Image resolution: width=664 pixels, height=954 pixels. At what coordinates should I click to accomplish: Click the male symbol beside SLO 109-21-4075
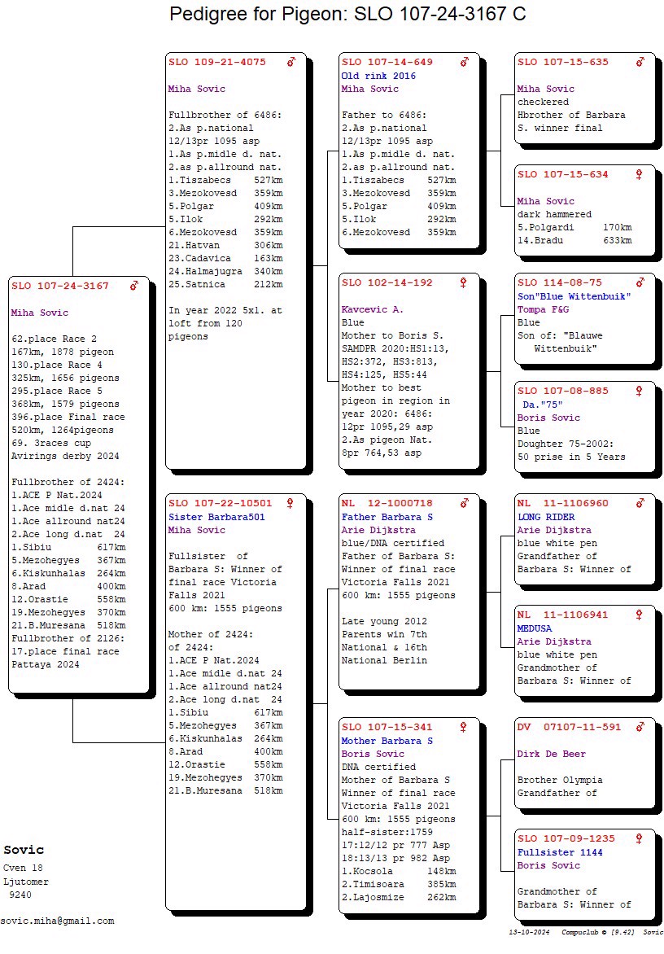pyautogui.click(x=291, y=62)
